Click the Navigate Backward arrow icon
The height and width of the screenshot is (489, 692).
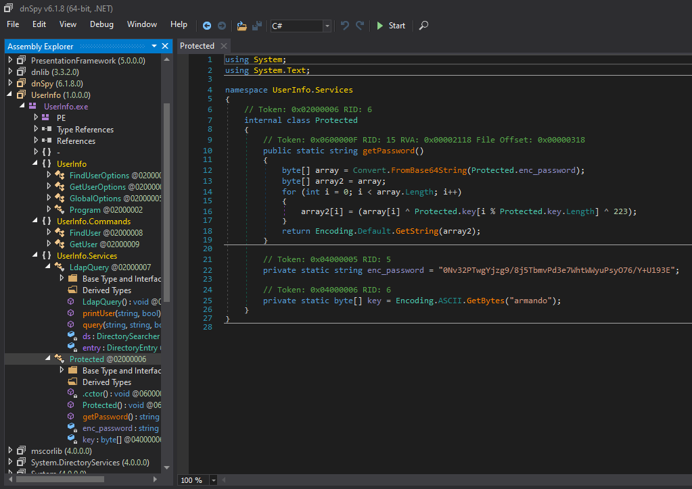(x=207, y=26)
